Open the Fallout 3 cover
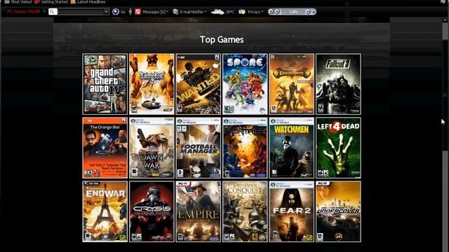 (x=338, y=84)
